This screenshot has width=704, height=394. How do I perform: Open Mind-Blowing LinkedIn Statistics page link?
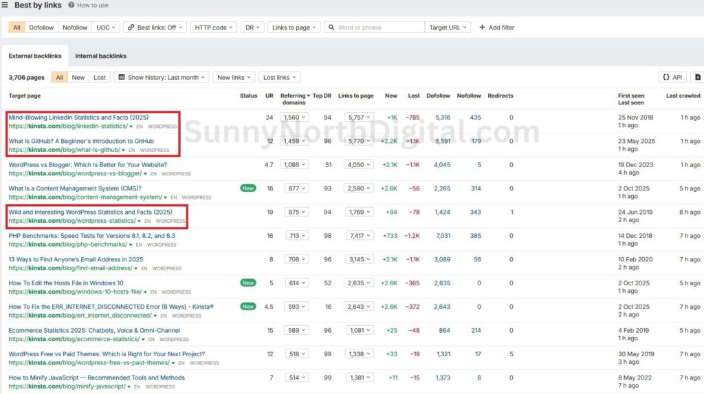[x=78, y=118]
